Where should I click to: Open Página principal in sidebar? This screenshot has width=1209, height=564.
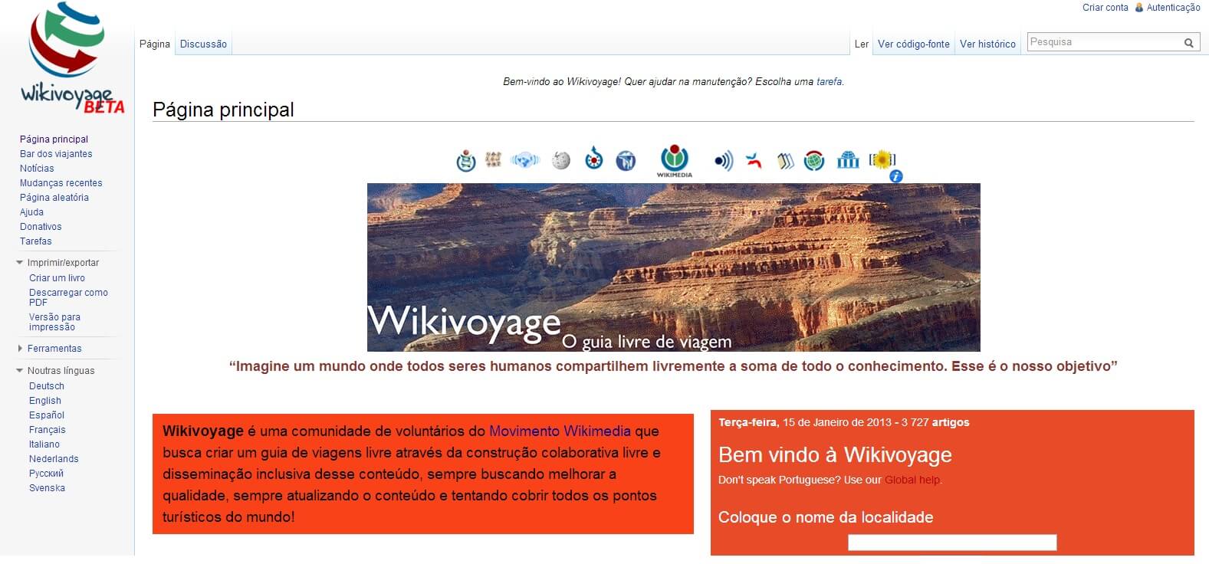(x=54, y=139)
